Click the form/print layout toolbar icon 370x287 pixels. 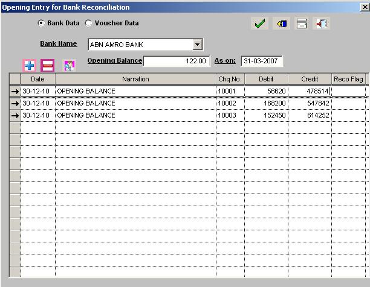[302, 24]
